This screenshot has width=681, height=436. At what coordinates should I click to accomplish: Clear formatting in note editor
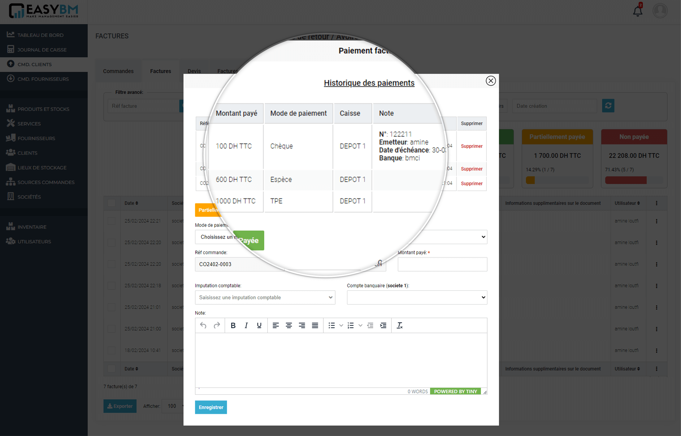399,325
